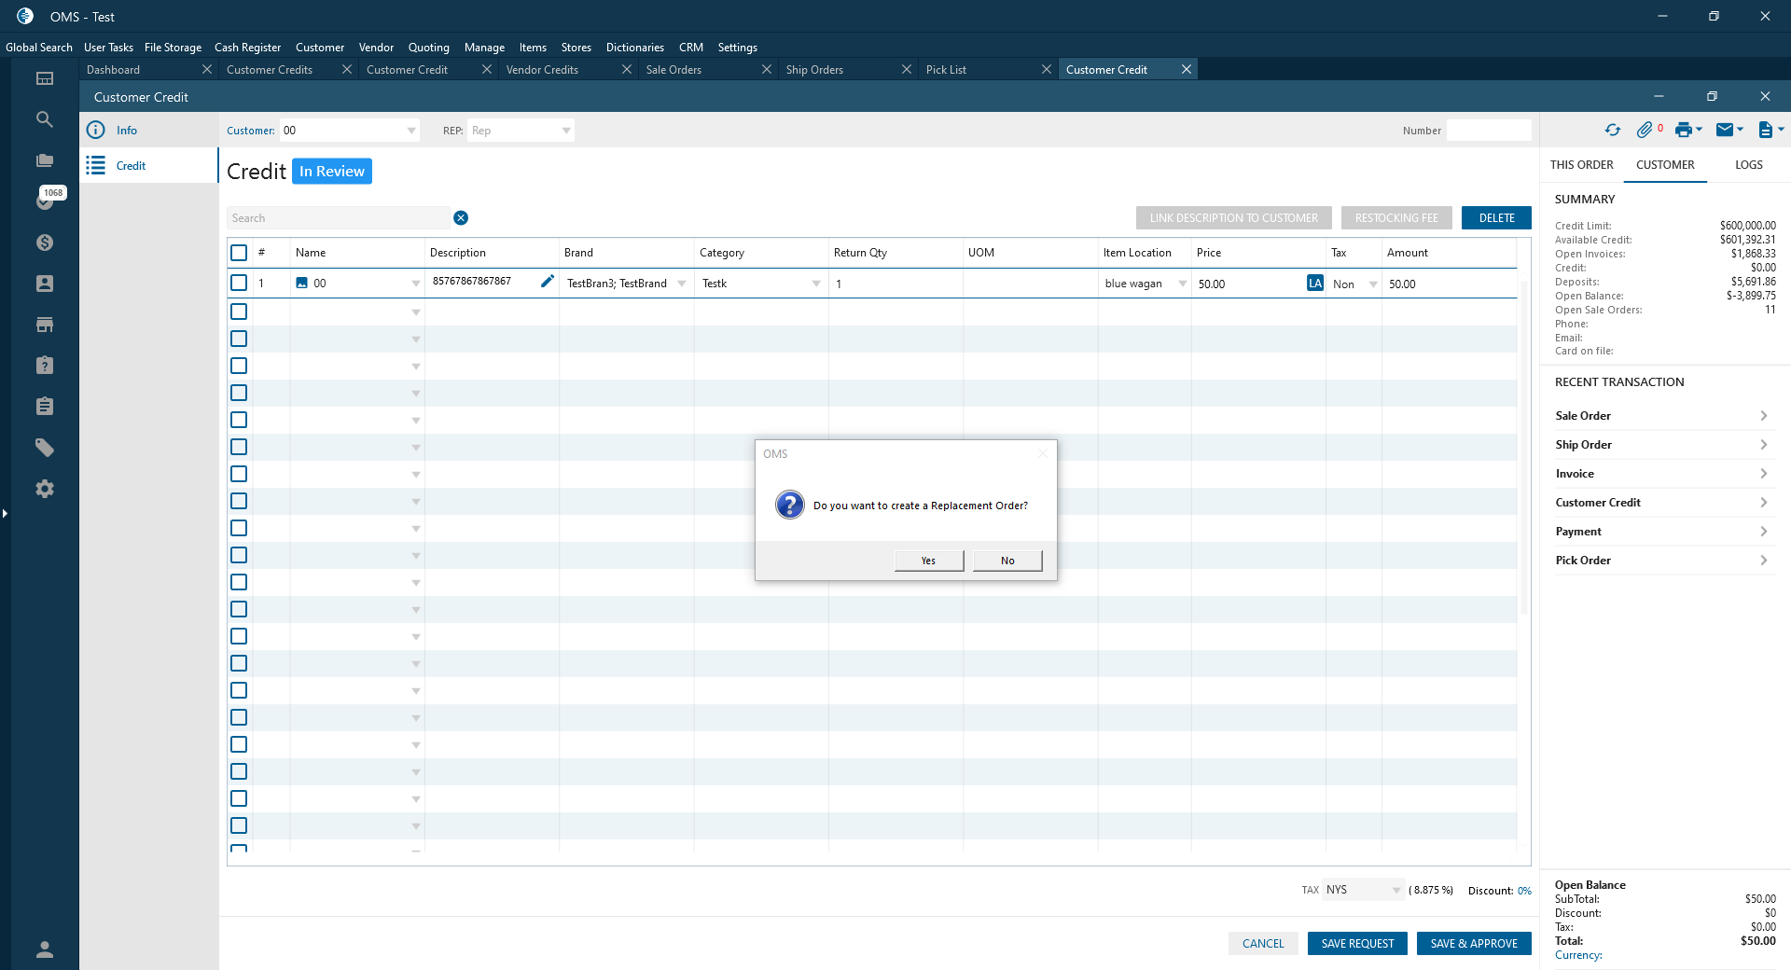Open the file storage folder icon in the sidebar
This screenshot has width=1791, height=970.
[45, 160]
